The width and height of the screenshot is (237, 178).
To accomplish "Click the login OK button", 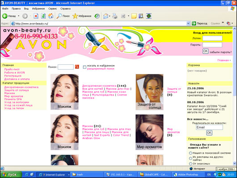I will point(206,51).
